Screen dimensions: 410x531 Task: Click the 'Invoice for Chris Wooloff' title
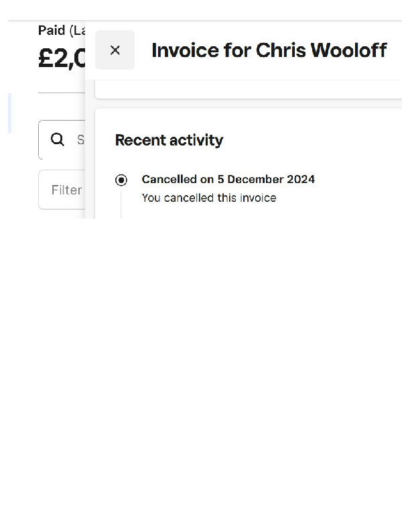click(x=269, y=50)
